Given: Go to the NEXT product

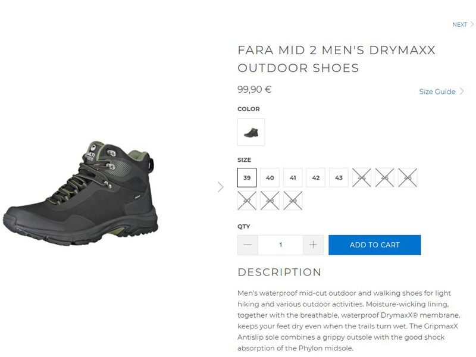Looking at the screenshot, I should point(460,25).
